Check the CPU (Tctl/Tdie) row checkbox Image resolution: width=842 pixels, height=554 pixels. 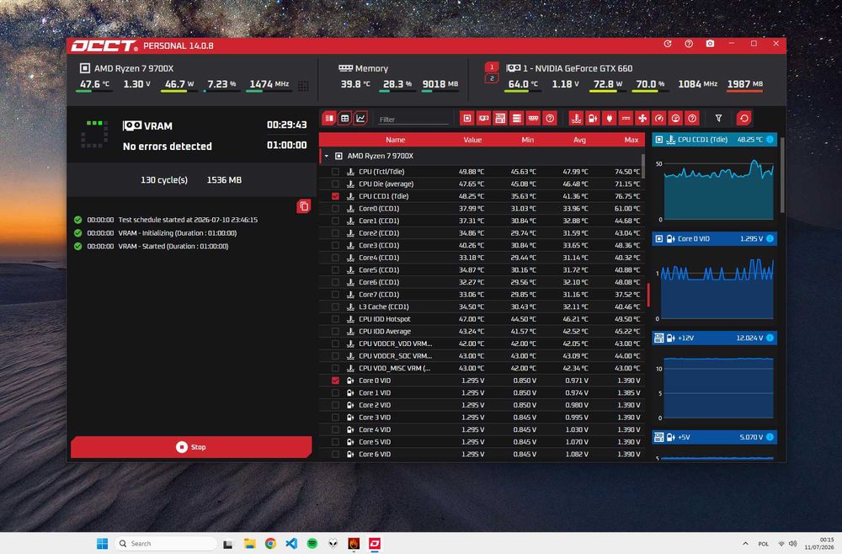tap(335, 172)
